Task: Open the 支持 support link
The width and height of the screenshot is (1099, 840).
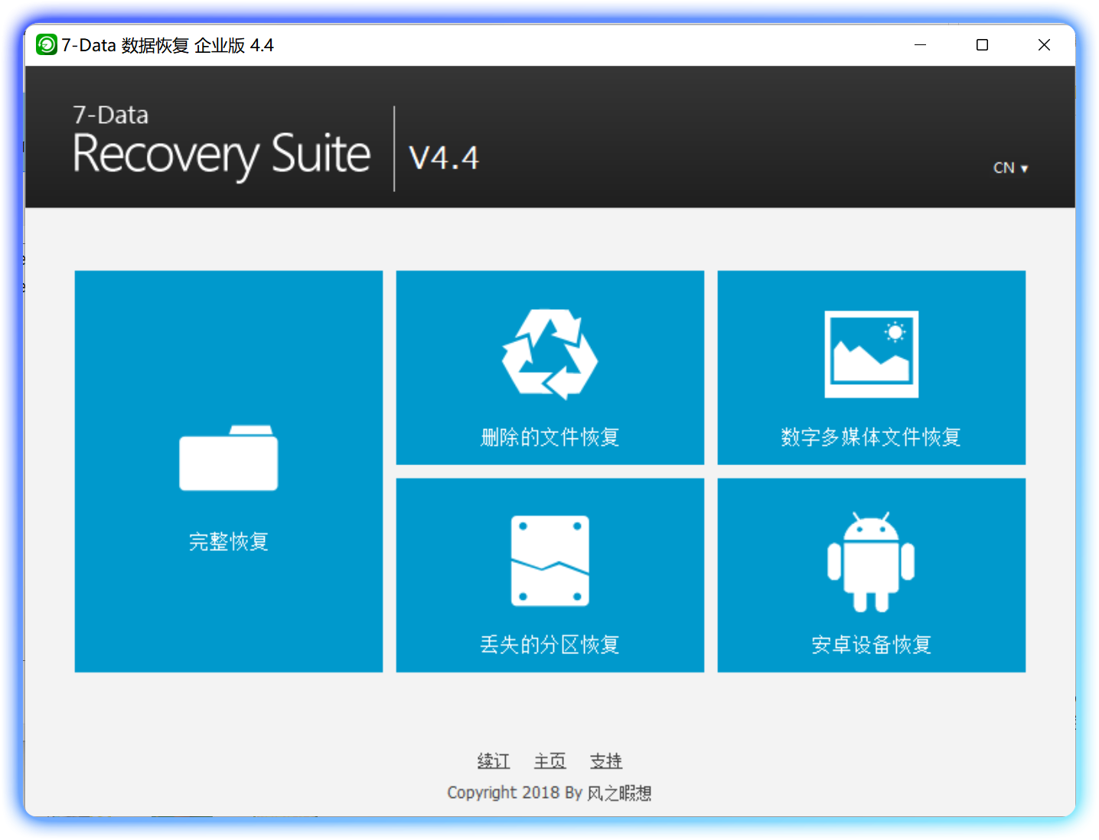Action: pyautogui.click(x=606, y=760)
